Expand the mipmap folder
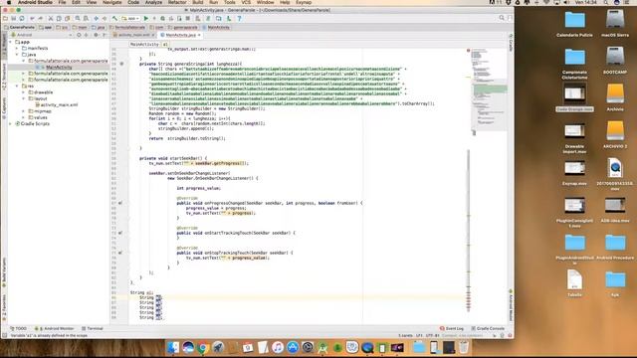 point(24,111)
